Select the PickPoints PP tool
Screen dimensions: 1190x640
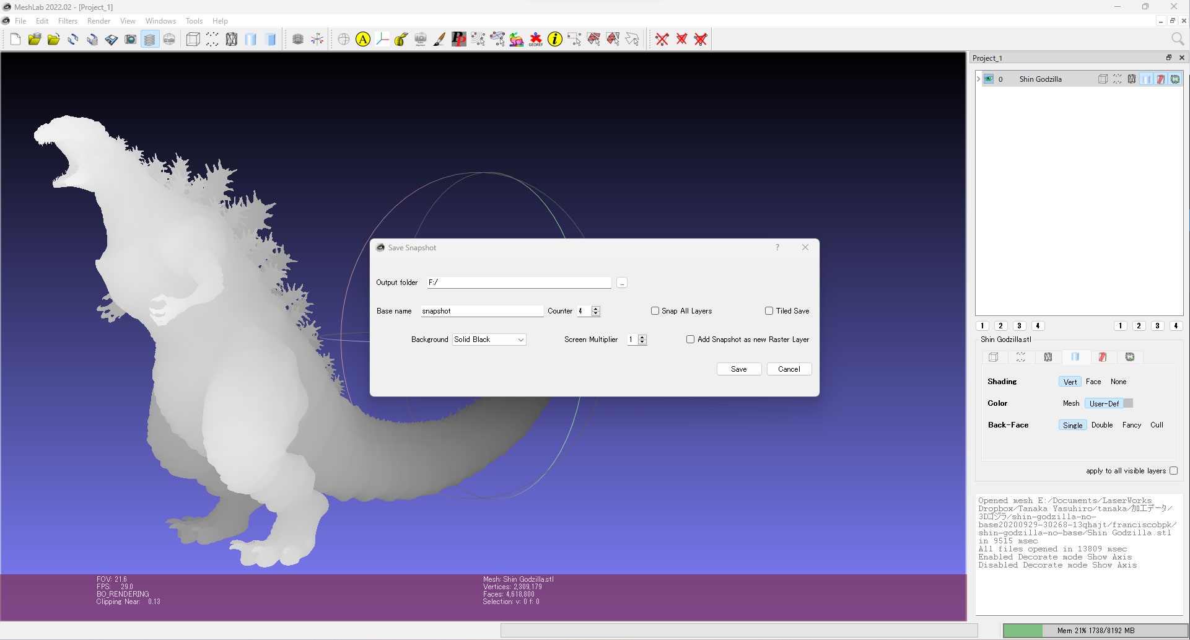[459, 39]
